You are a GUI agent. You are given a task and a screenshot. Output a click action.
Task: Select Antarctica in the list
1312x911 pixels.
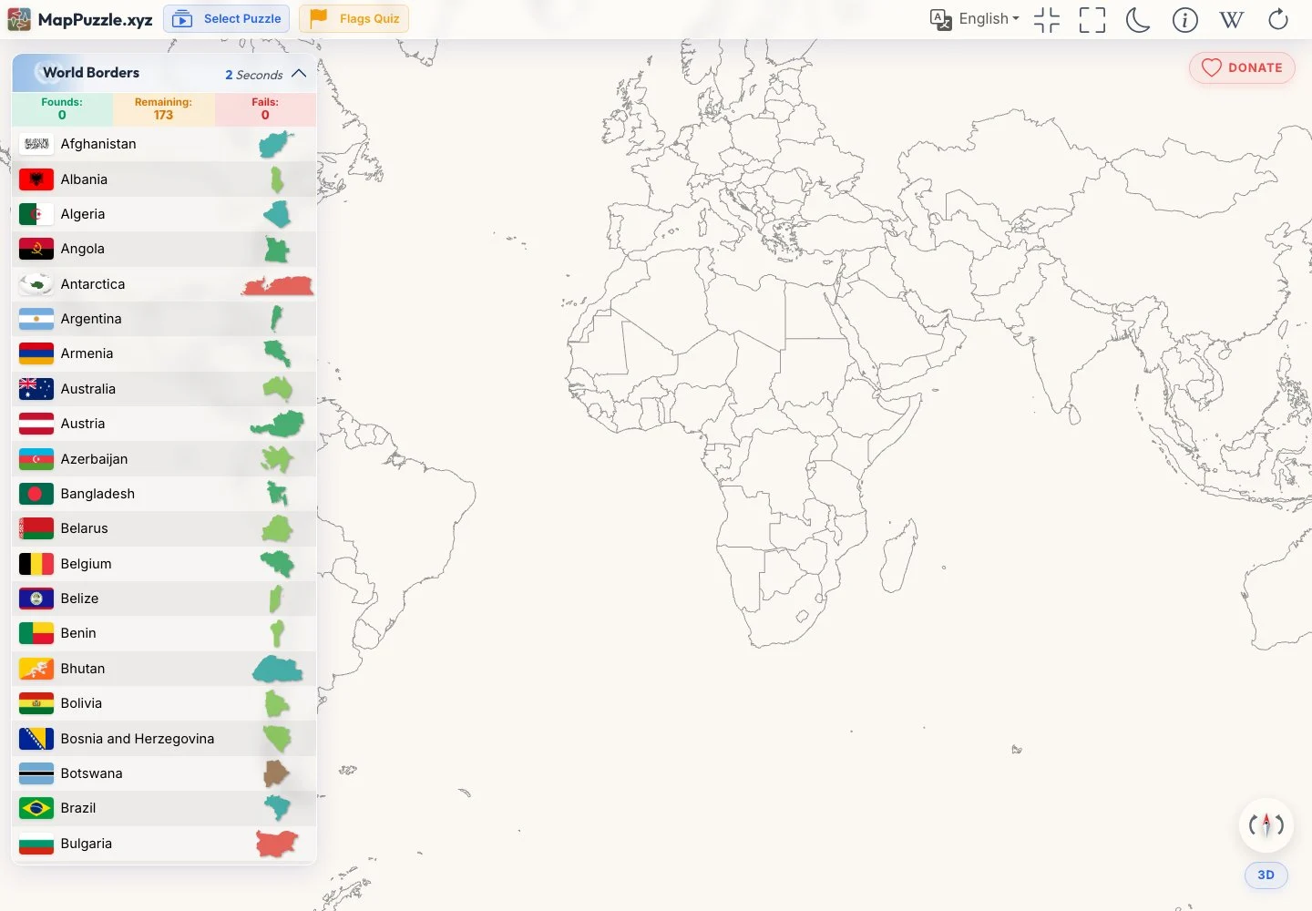(x=164, y=284)
